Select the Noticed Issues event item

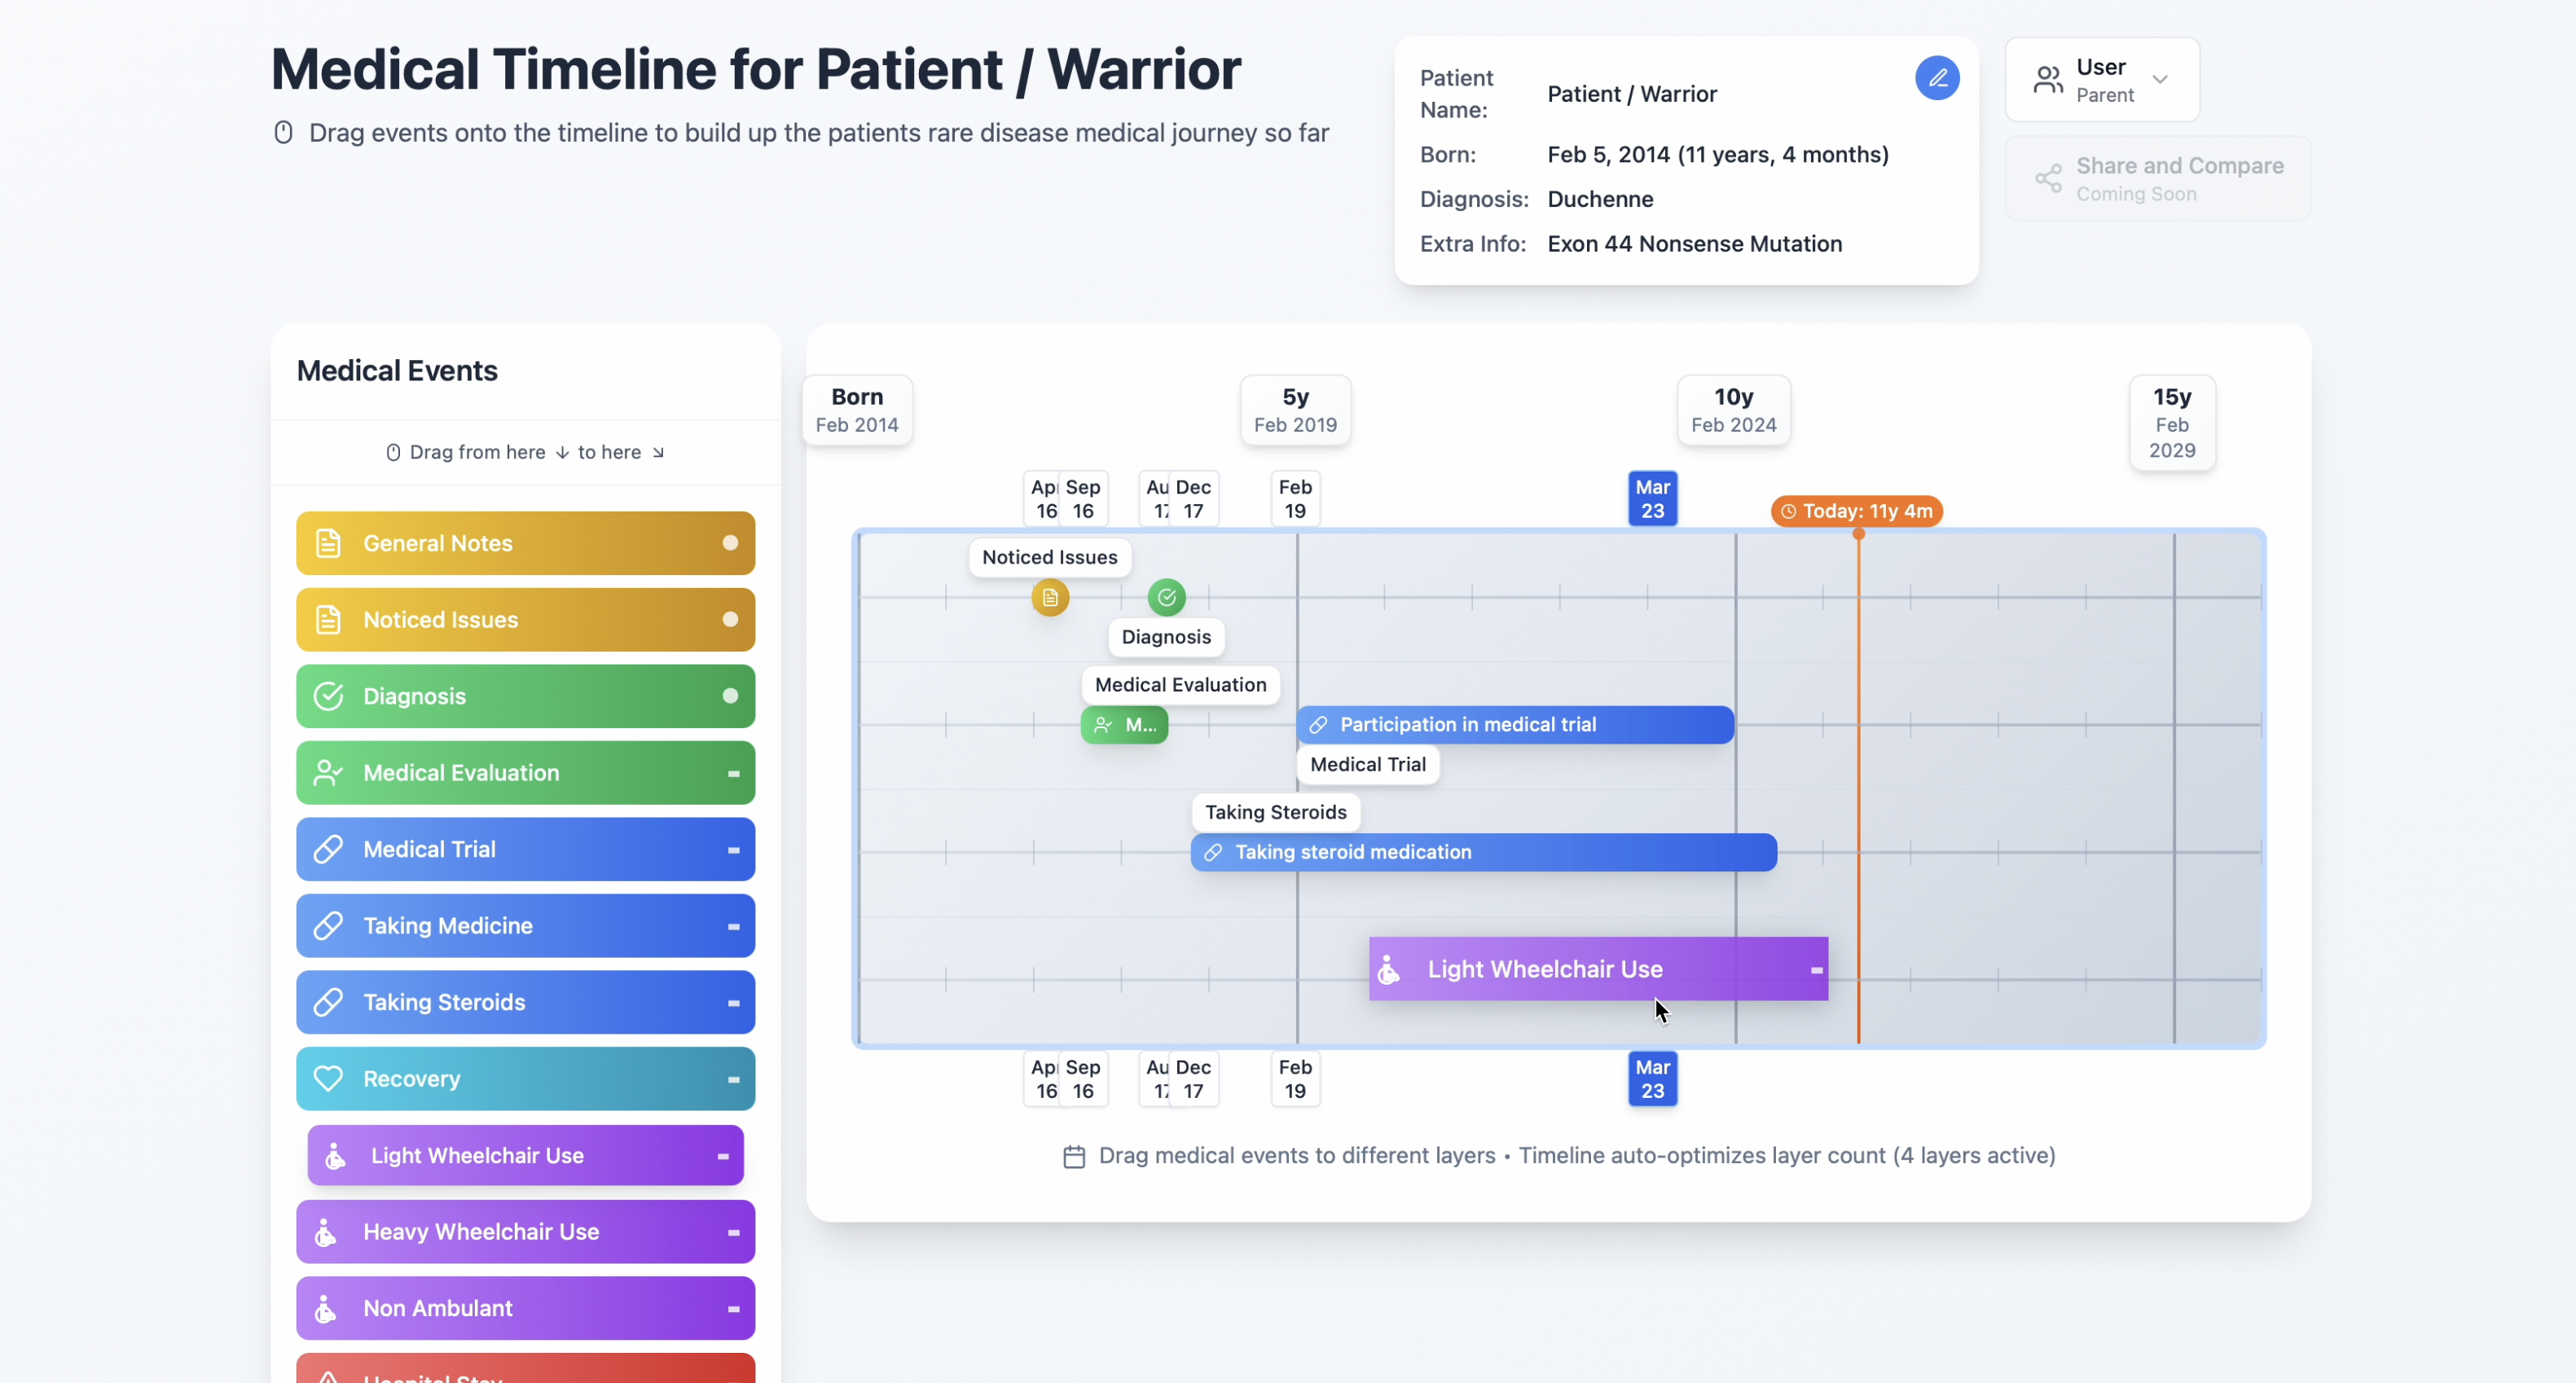click(x=524, y=620)
